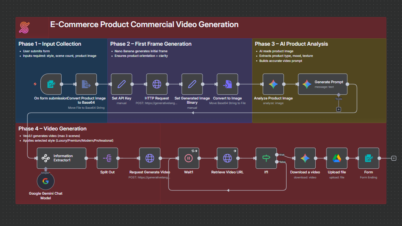Open the Request Generate Video node
This screenshot has height=226, width=402.
[150, 158]
